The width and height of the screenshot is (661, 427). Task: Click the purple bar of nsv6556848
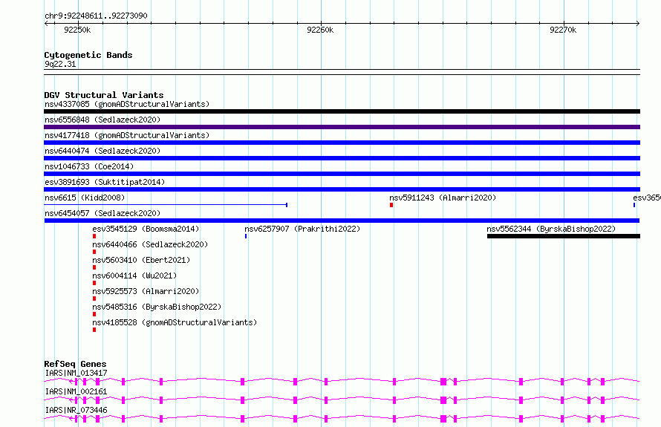[342, 127]
